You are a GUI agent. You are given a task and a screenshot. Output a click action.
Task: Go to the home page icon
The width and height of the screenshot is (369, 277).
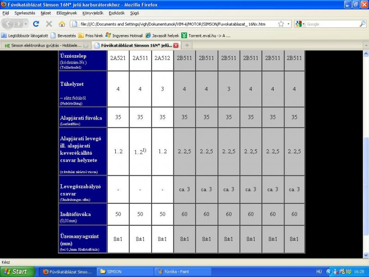(x=62, y=24)
